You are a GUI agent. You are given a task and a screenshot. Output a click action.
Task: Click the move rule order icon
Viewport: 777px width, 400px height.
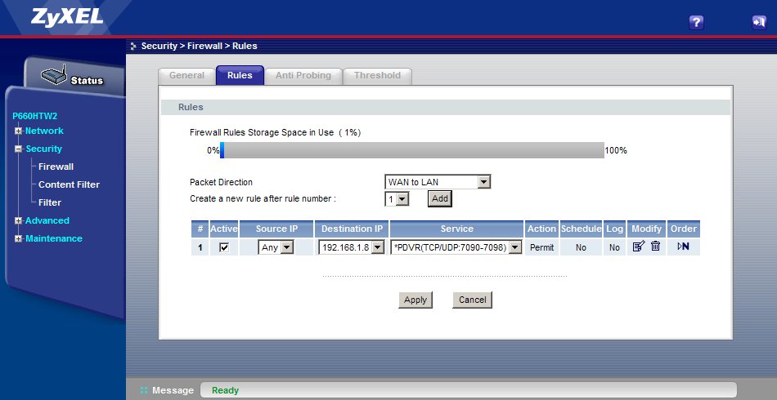point(684,247)
